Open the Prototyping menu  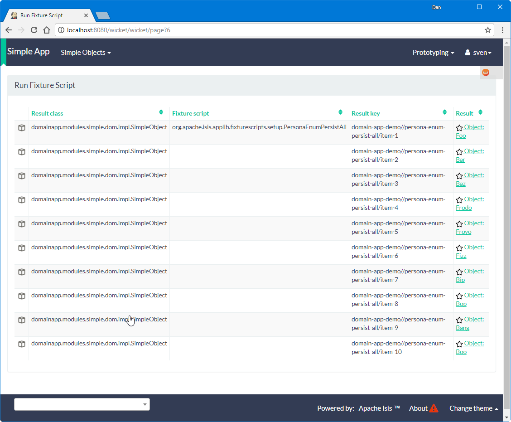[433, 53]
